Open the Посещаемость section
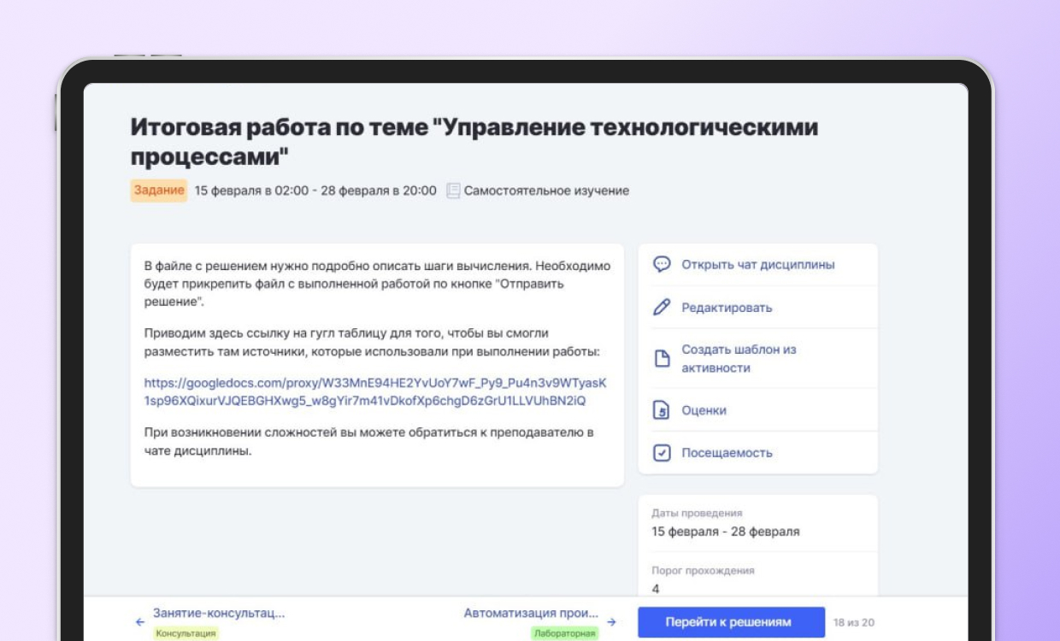The image size is (1060, 641). point(727,453)
